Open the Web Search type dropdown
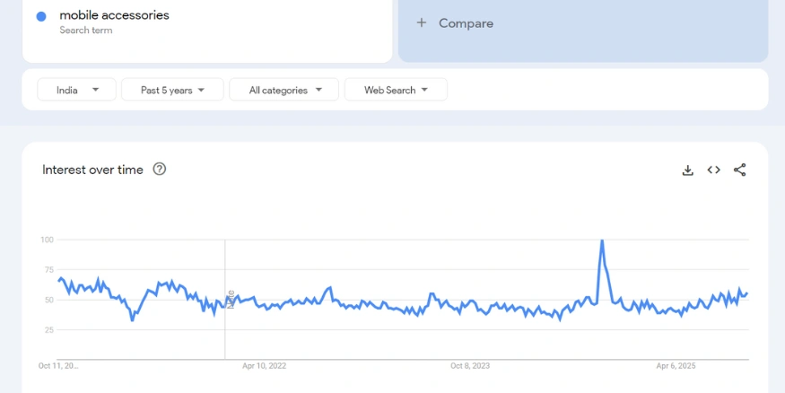Image resolution: width=785 pixels, height=393 pixels. 396,90
